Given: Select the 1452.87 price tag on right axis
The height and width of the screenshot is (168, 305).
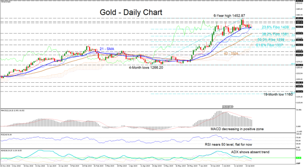Looking at the screenshot, I should point(299,18).
